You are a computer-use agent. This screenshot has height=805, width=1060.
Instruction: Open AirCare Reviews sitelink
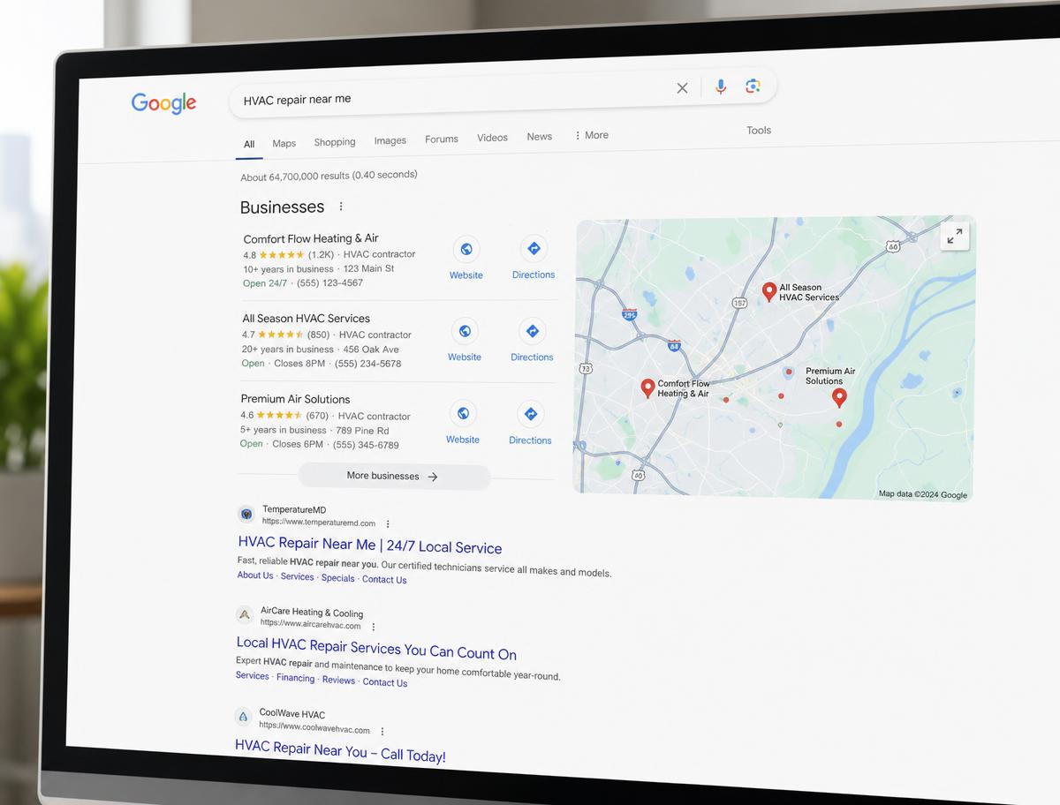[x=338, y=680]
